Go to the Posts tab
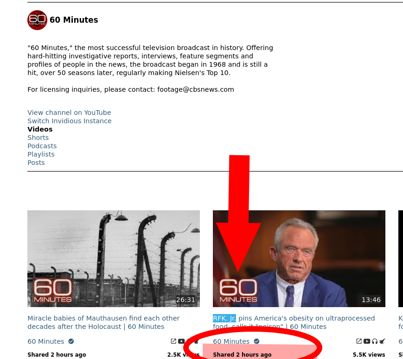This screenshot has height=359, width=403. [x=36, y=163]
